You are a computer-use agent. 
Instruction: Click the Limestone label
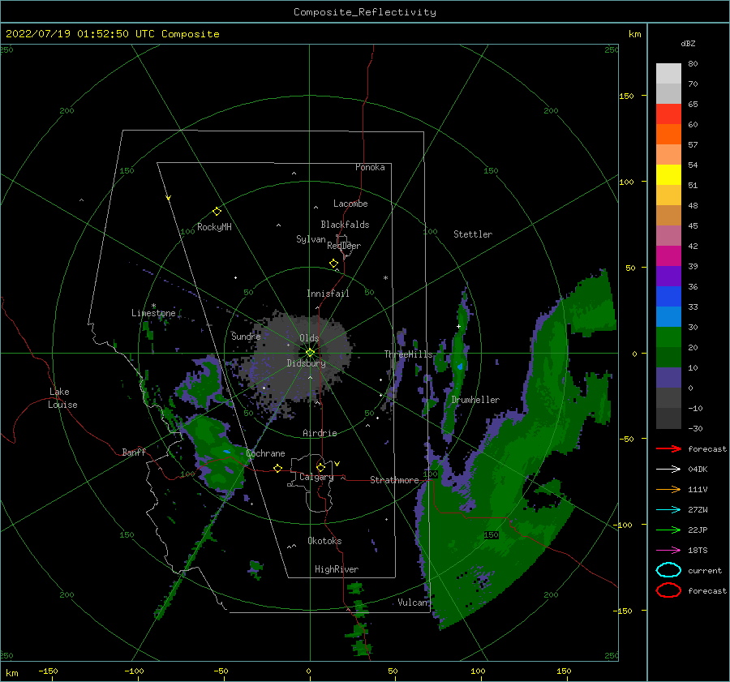click(x=153, y=313)
